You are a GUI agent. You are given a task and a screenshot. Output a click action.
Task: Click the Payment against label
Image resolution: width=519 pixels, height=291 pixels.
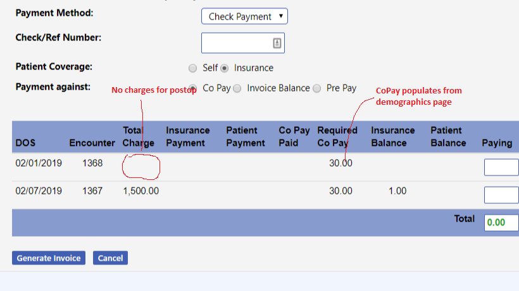click(53, 86)
